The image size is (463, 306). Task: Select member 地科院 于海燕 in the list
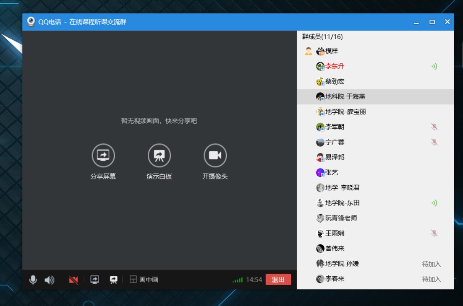coord(345,97)
